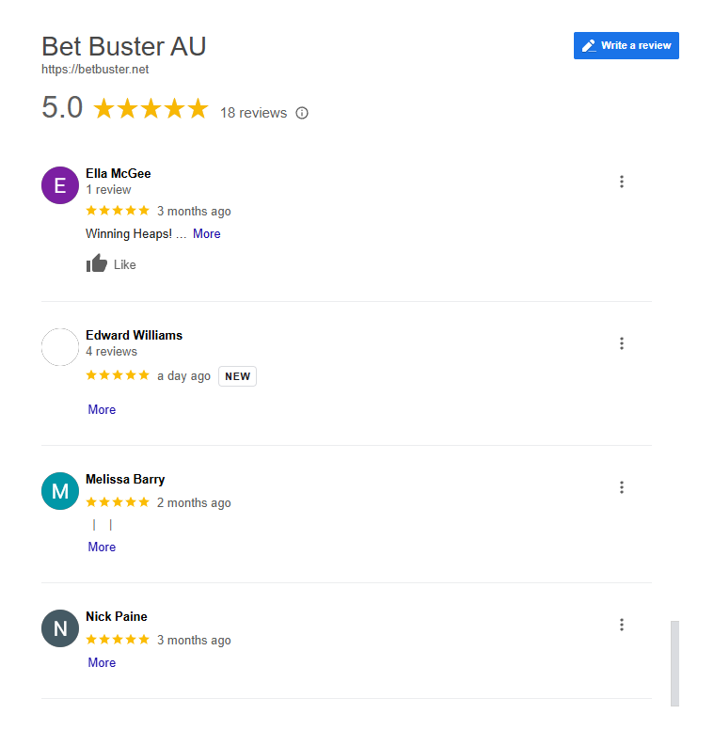
Task: Click Ella McGee's purple E avatar
Action: coord(60,185)
